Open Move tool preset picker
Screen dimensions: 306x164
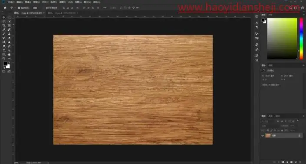pyautogui.click(x=12, y=8)
